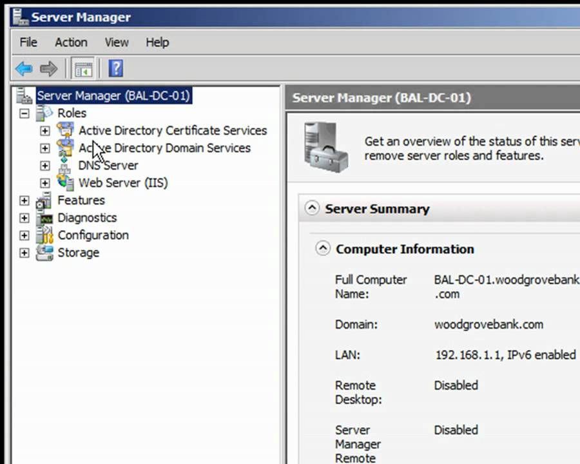The image size is (580, 464).
Task: Select the Storage tree item
Action: point(79,253)
